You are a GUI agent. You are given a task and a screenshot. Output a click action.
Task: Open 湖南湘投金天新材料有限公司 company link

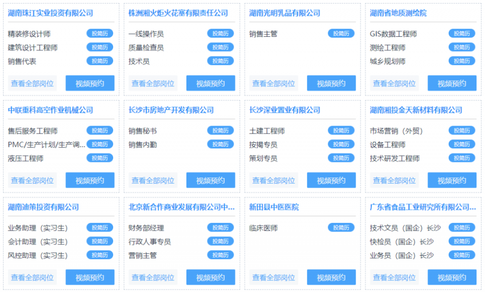pyautogui.click(x=416, y=110)
